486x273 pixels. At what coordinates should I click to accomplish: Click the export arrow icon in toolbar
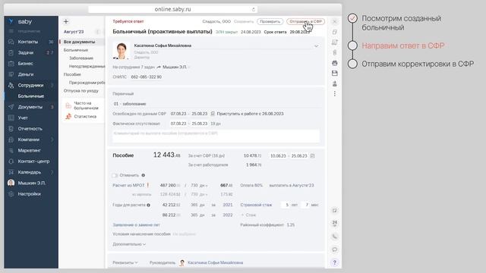(334, 83)
